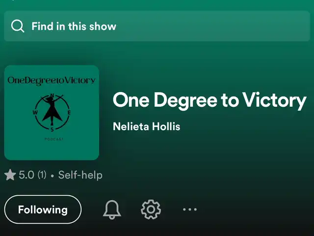Click the E letter on the compass
The width and height of the screenshot is (314, 236).
(x=69, y=113)
